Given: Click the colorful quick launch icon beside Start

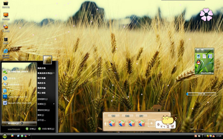Looking at the screenshot, I should pyautogui.click(x=12, y=136).
